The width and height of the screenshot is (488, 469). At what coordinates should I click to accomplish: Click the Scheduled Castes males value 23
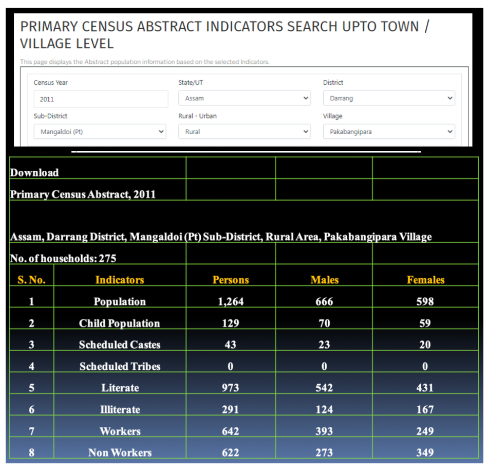(x=324, y=345)
